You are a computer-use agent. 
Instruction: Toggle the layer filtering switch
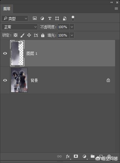tap(73, 18)
